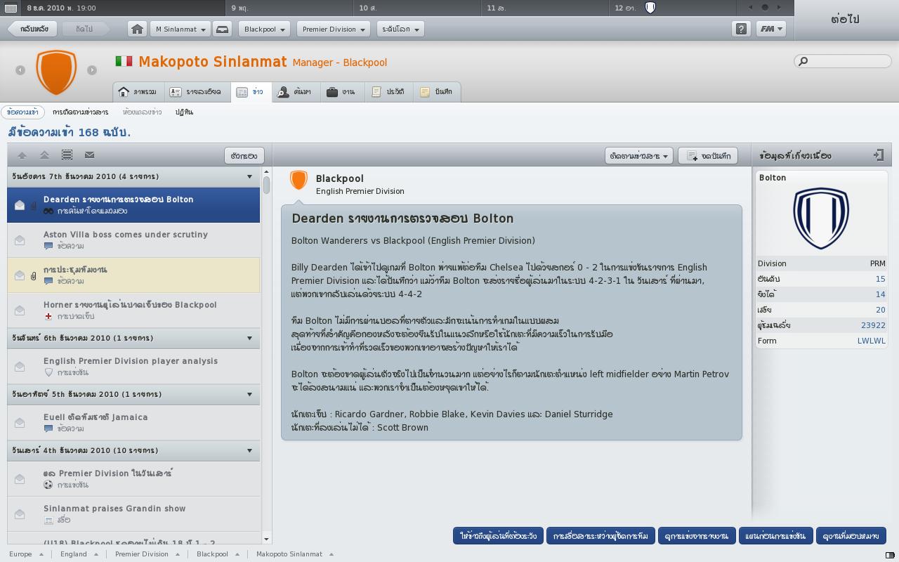
Task: Click the shield marker on the top date bar
Action: (x=650, y=8)
